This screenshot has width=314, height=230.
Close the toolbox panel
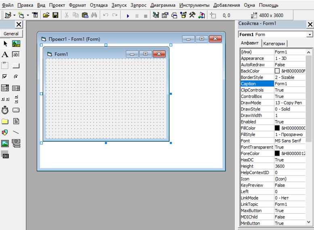(x=19, y=25)
